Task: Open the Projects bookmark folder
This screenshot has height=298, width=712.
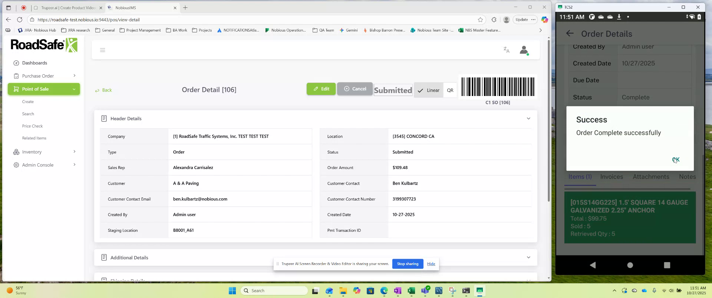Action: 202,30
